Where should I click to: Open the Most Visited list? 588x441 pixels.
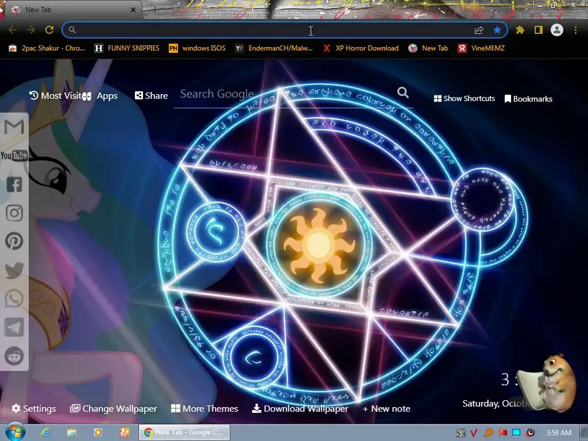pos(56,96)
